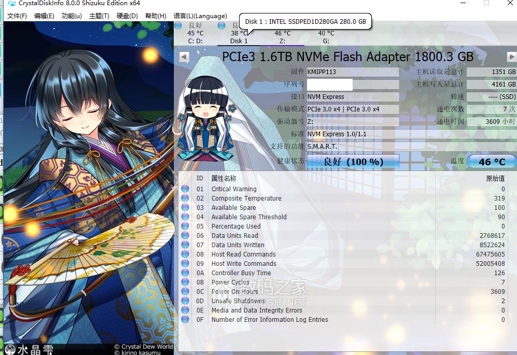This screenshot has height=355, width=517.
Task: Select the Z: disk tab
Action: point(283,37)
